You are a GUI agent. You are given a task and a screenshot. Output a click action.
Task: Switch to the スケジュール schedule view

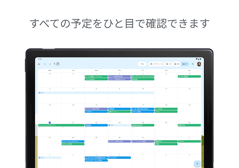tap(156, 64)
